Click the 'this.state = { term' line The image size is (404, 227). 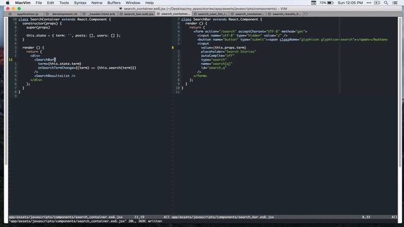click(73, 35)
